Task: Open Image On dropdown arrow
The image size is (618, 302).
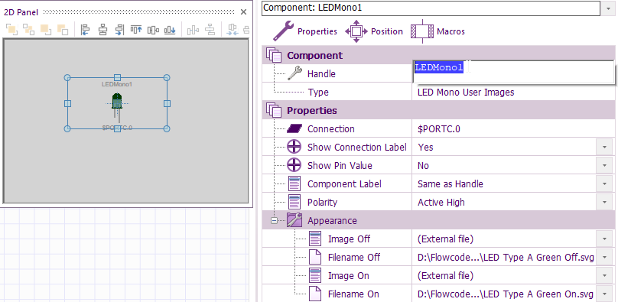Action: [x=604, y=275]
